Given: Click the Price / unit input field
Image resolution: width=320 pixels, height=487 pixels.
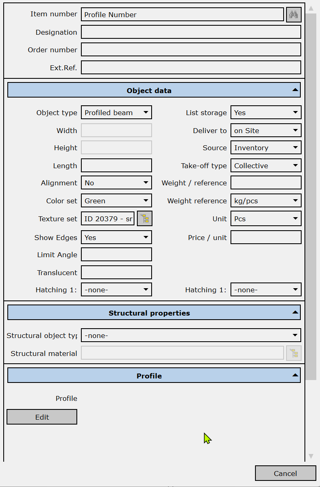Looking at the screenshot, I should [266, 238].
